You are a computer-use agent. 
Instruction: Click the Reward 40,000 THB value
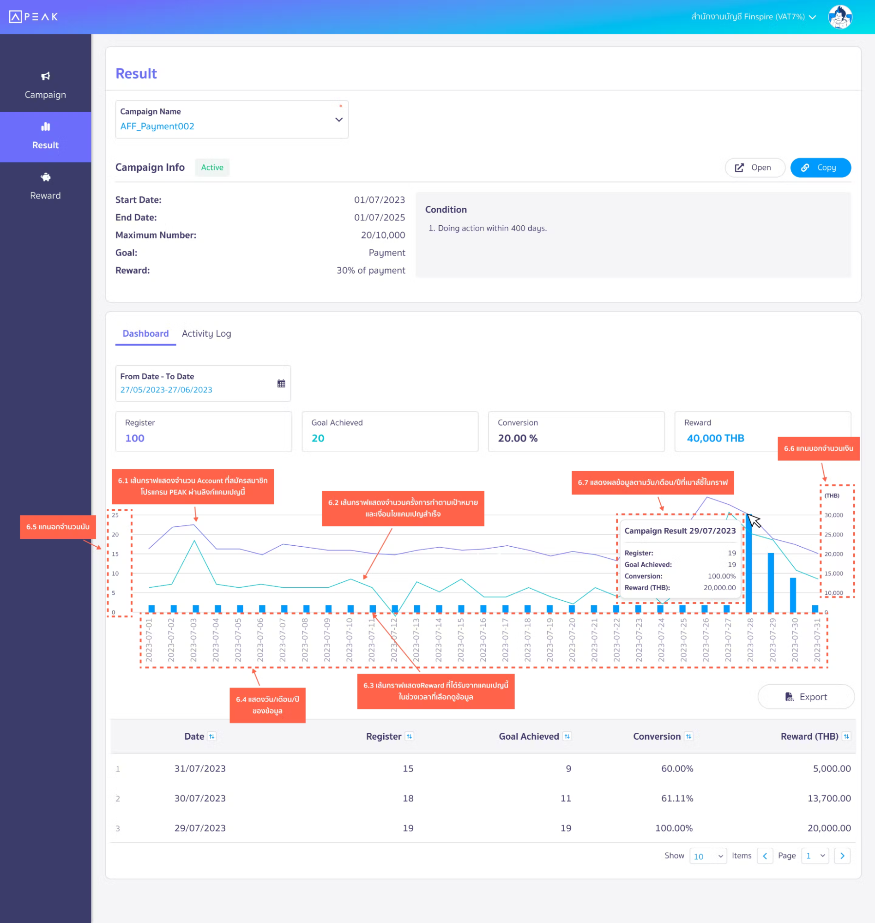(716, 438)
